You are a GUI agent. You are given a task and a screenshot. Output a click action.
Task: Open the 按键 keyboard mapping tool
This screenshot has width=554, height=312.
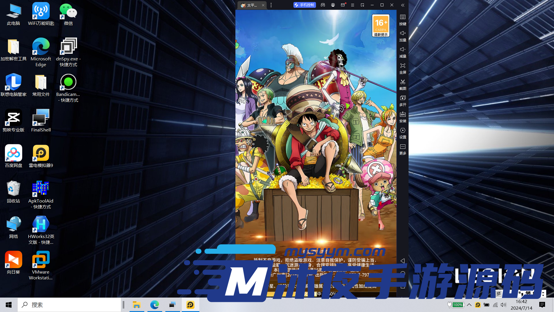403,20
